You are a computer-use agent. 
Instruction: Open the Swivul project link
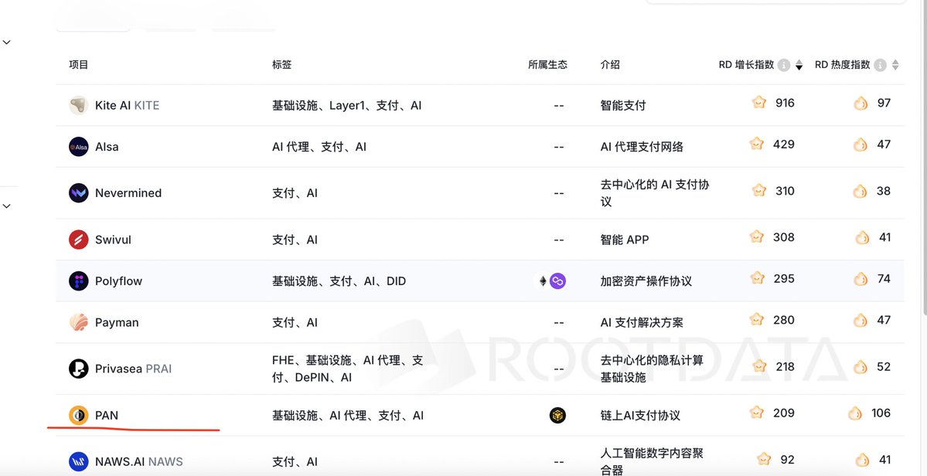tap(113, 240)
